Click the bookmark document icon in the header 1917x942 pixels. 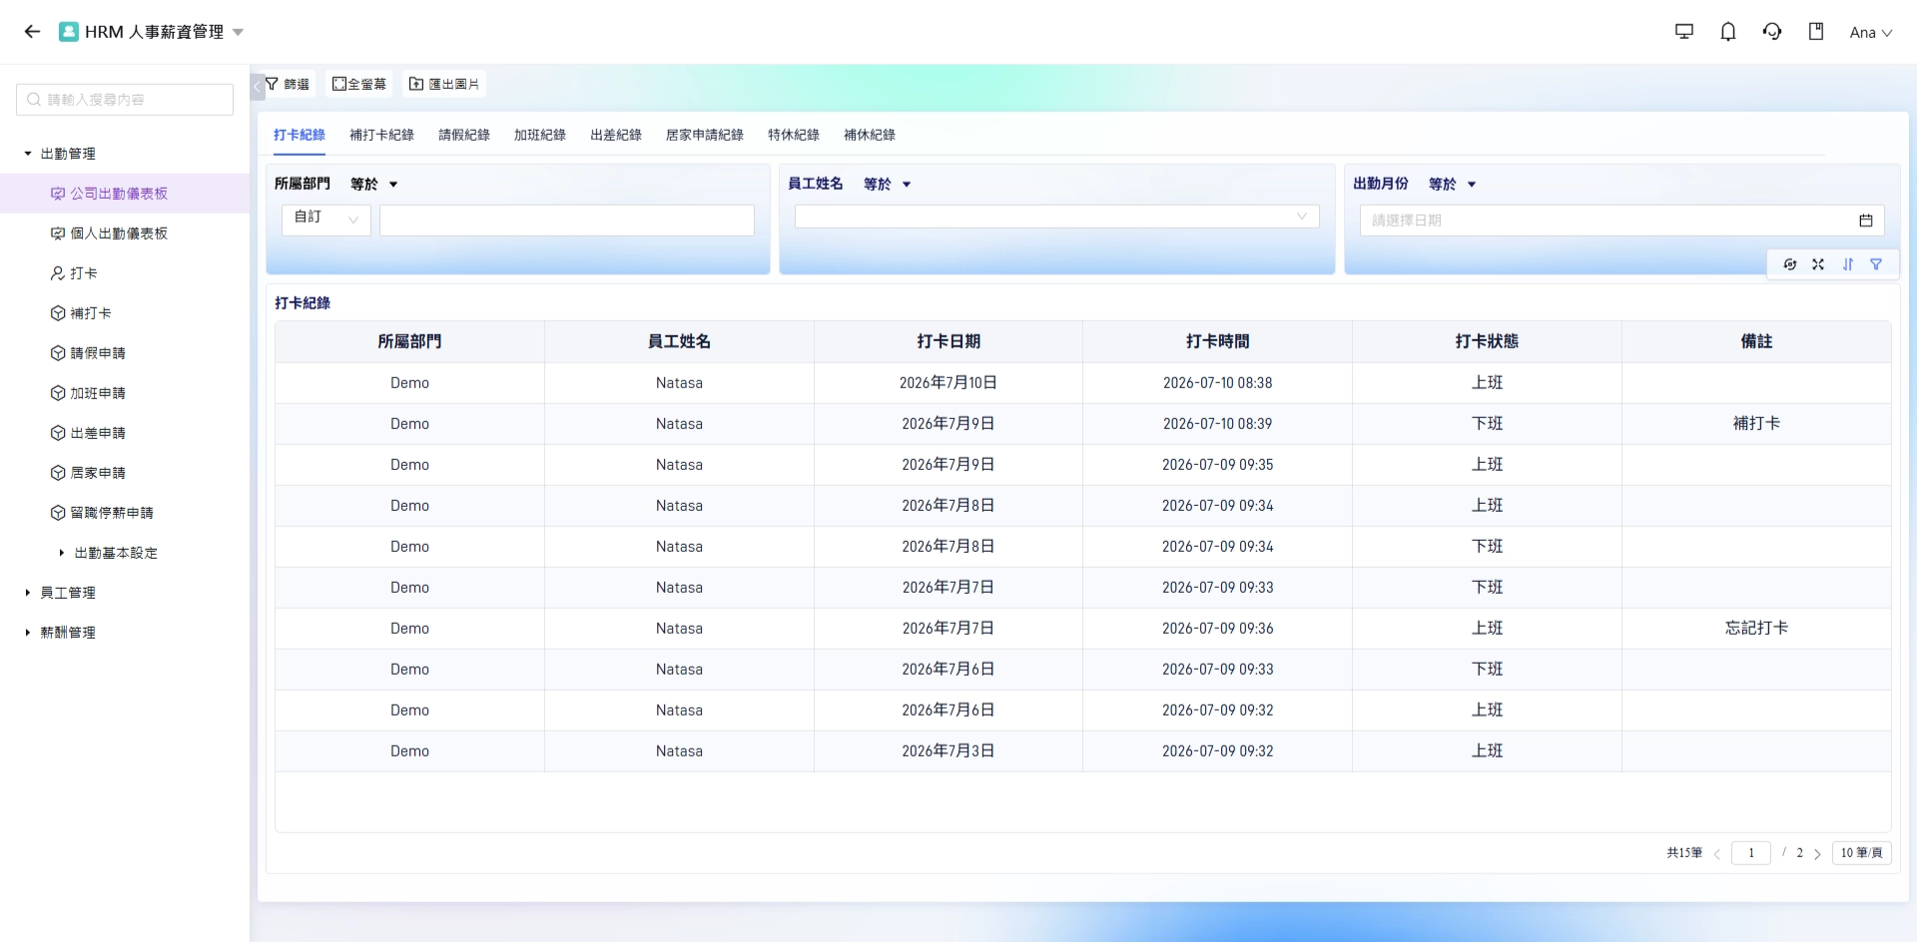tap(1816, 32)
